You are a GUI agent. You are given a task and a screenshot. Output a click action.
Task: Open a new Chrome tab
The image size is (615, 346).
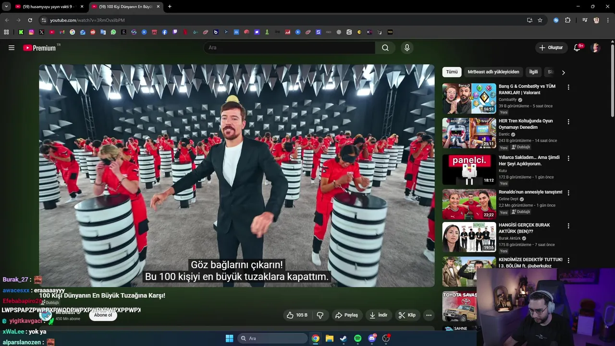click(170, 7)
